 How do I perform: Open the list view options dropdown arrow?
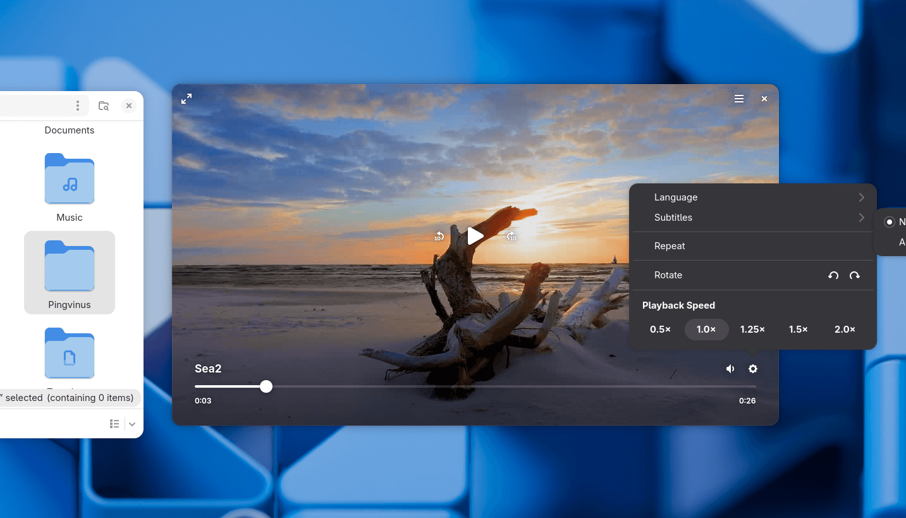(x=132, y=424)
